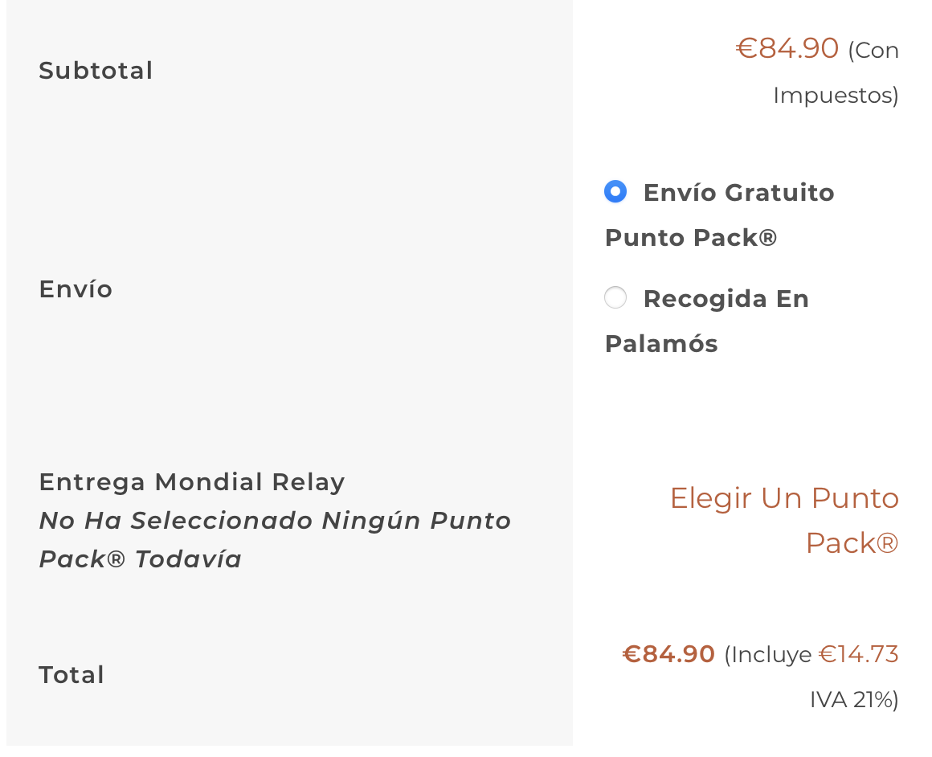
Task: Select the Recogida En Palamós radio button
Action: point(615,297)
